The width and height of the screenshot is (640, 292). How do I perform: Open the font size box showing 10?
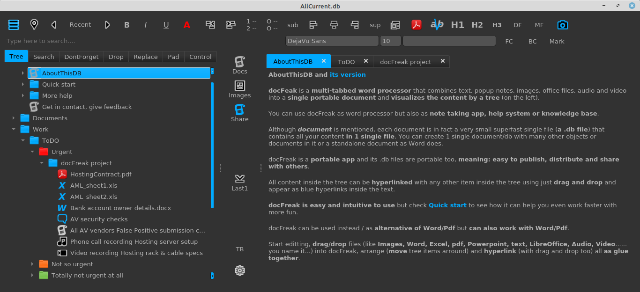click(x=390, y=41)
